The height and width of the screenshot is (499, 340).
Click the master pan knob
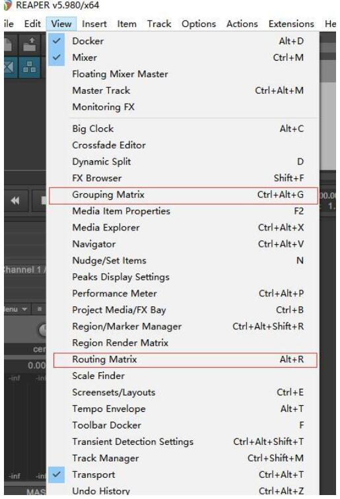[42, 330]
